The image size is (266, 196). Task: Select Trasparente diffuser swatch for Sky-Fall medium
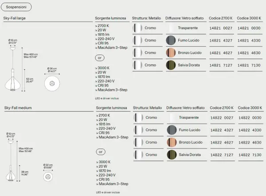tap(171, 118)
